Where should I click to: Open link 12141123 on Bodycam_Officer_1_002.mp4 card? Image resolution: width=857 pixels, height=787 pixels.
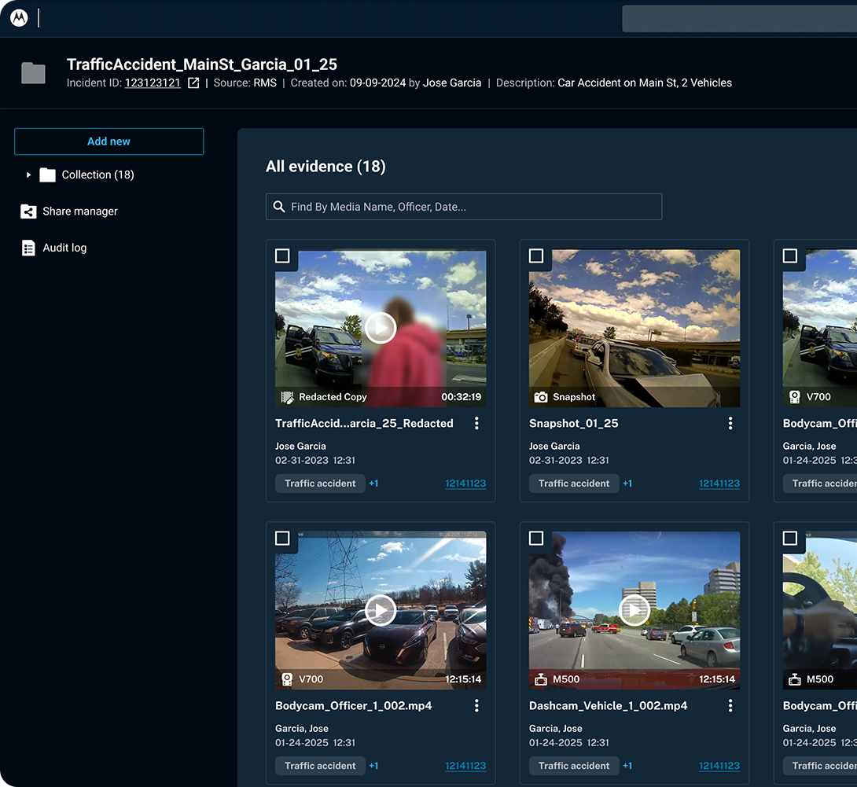pyautogui.click(x=465, y=767)
